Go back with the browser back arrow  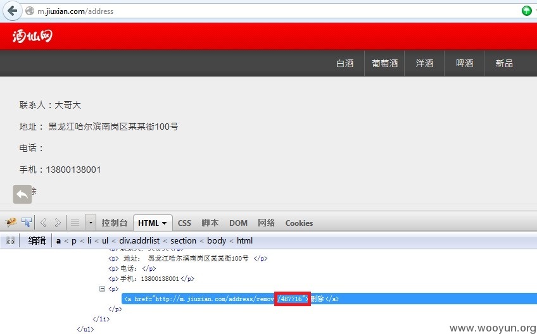pos(12,11)
